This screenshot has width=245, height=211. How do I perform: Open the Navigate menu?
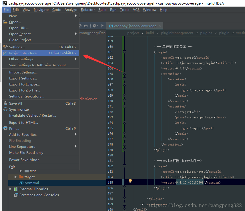point(41,10)
